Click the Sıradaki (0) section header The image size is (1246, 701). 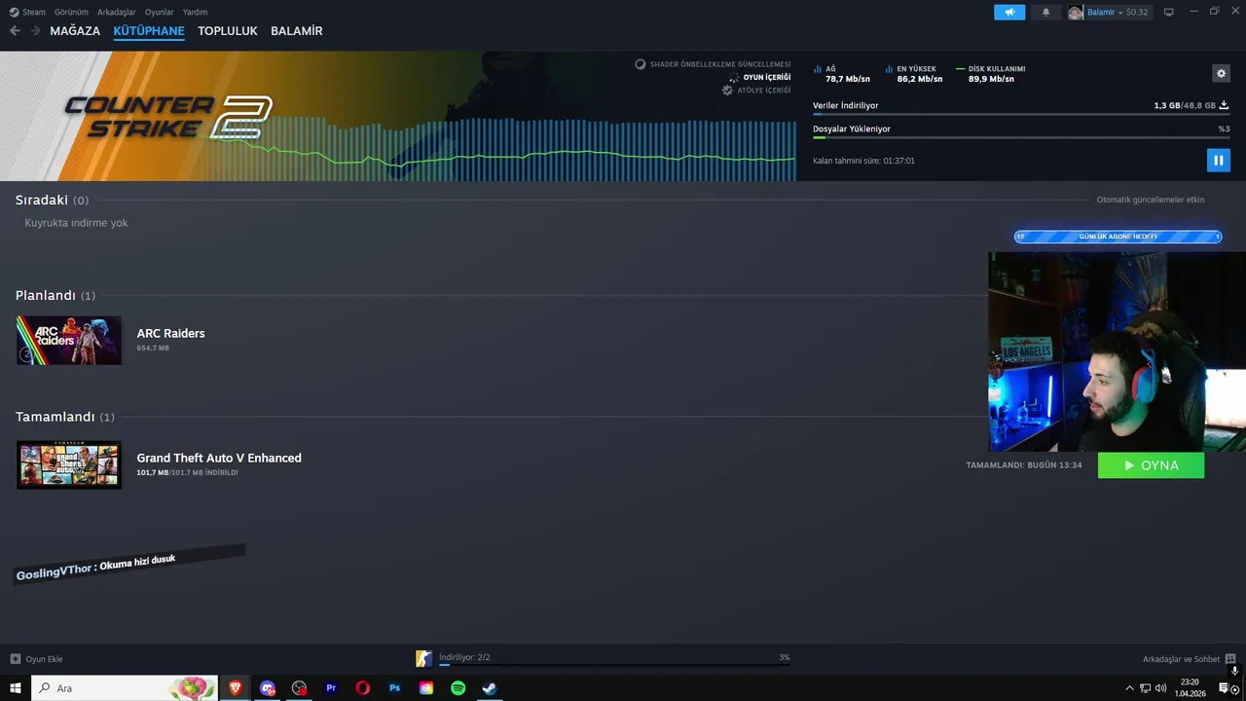[52, 200]
